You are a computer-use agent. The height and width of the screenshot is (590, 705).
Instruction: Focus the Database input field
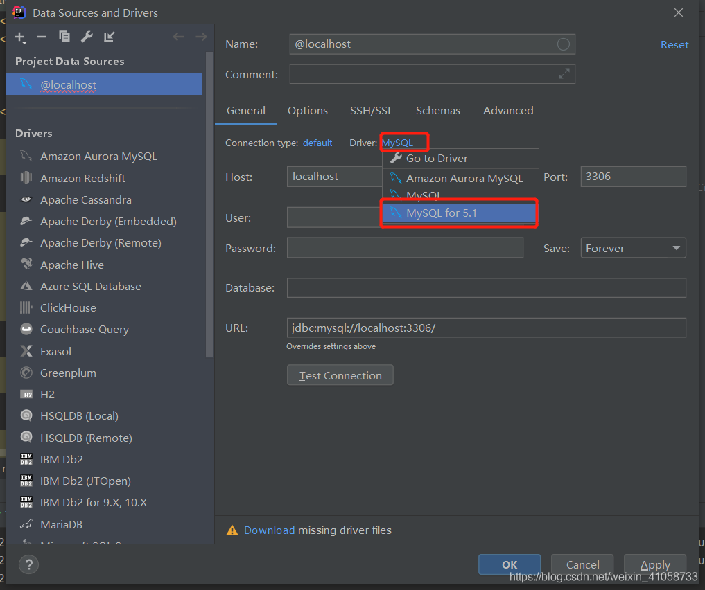(487, 288)
